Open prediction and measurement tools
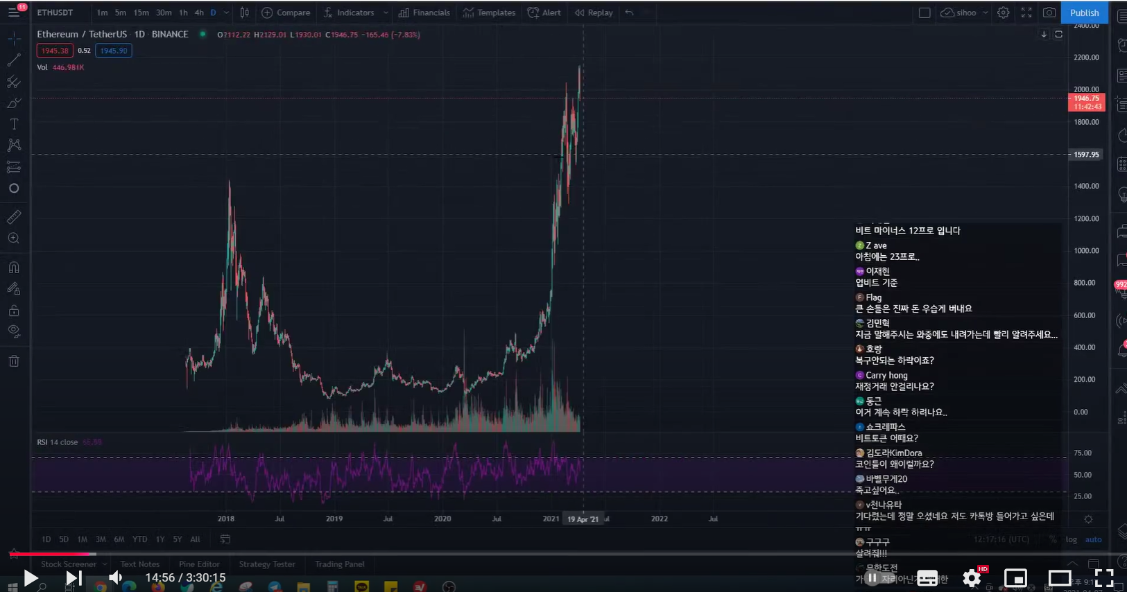 tap(14, 167)
